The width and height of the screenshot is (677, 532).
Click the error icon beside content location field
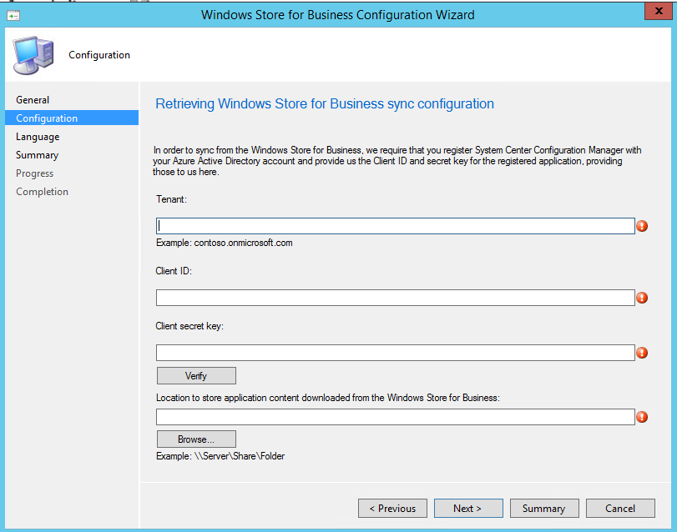(x=642, y=417)
